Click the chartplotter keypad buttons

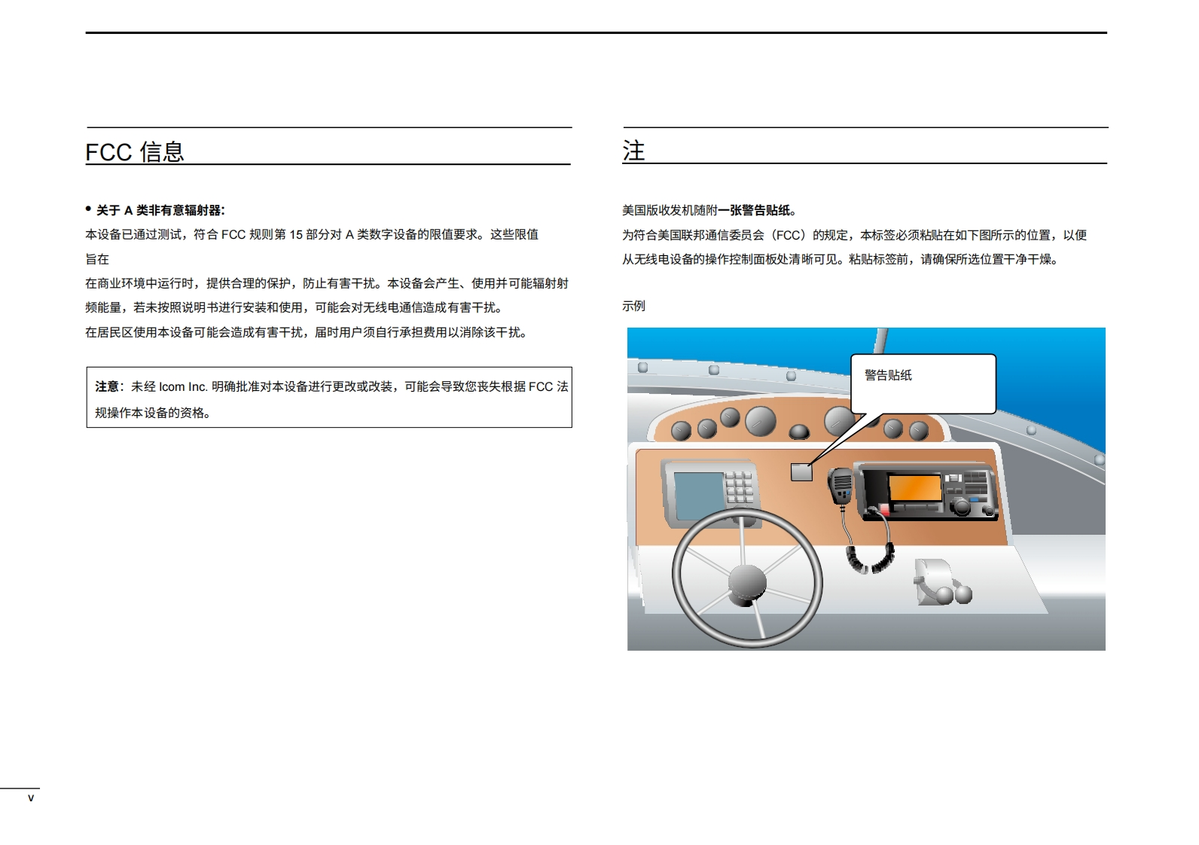tap(739, 488)
